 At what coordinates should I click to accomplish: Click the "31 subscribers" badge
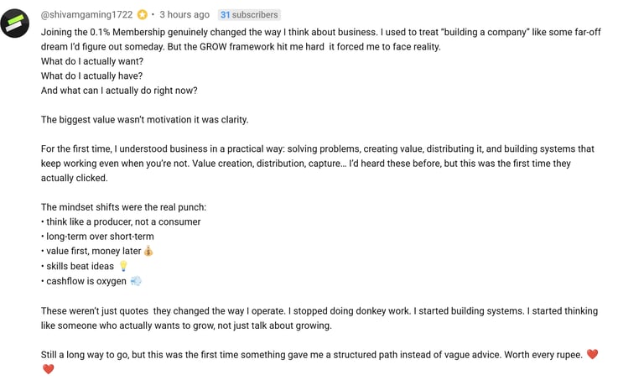coord(249,14)
